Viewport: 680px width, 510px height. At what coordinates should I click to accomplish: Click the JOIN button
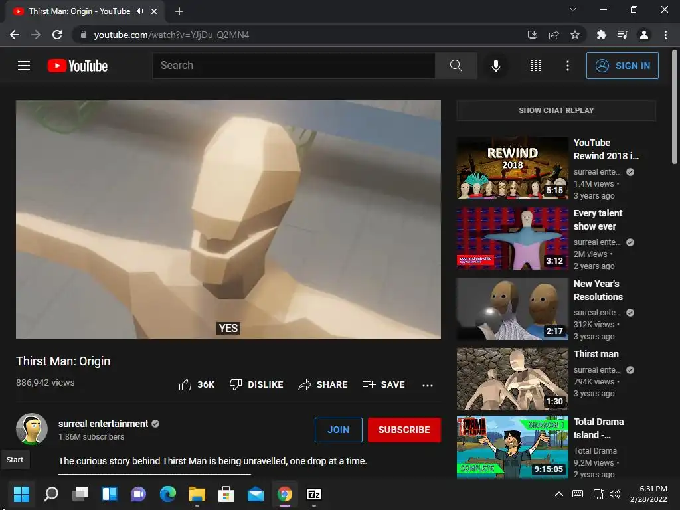[338, 430]
